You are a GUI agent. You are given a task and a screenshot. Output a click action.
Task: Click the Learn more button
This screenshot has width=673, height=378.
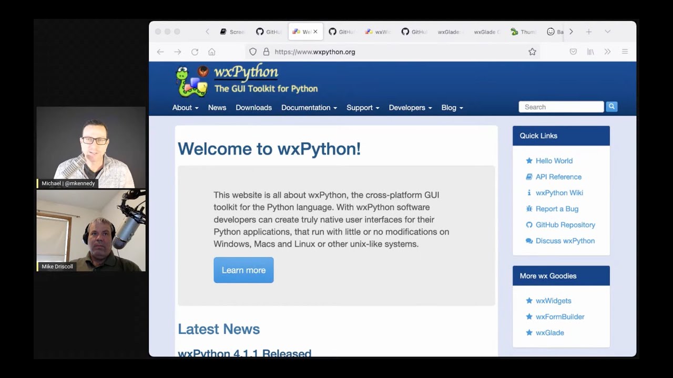click(243, 270)
